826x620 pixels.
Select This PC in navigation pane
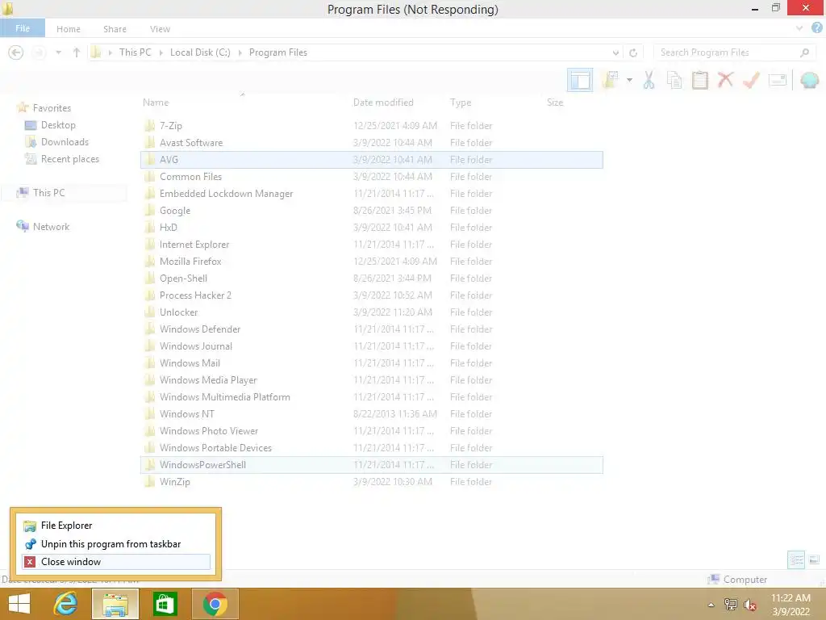pyautogui.click(x=49, y=192)
